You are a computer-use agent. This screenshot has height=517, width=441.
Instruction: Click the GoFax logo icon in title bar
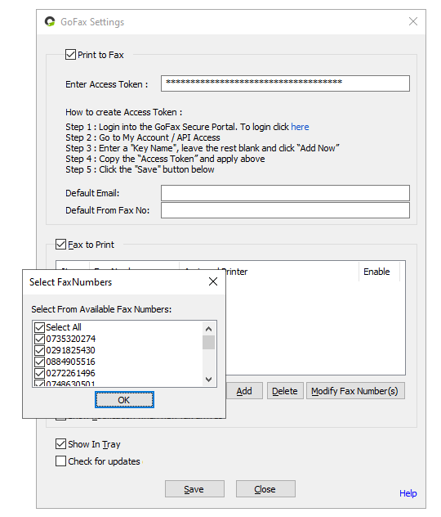point(50,22)
